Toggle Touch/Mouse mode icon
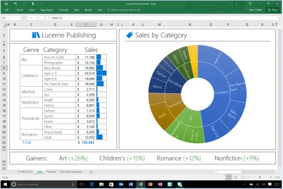283x189 pixels. tap(33, 3)
